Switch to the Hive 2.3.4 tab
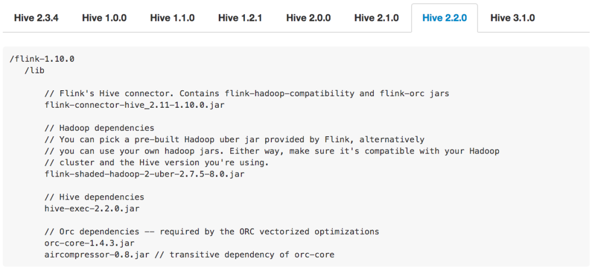The image size is (592, 268). [x=36, y=18]
